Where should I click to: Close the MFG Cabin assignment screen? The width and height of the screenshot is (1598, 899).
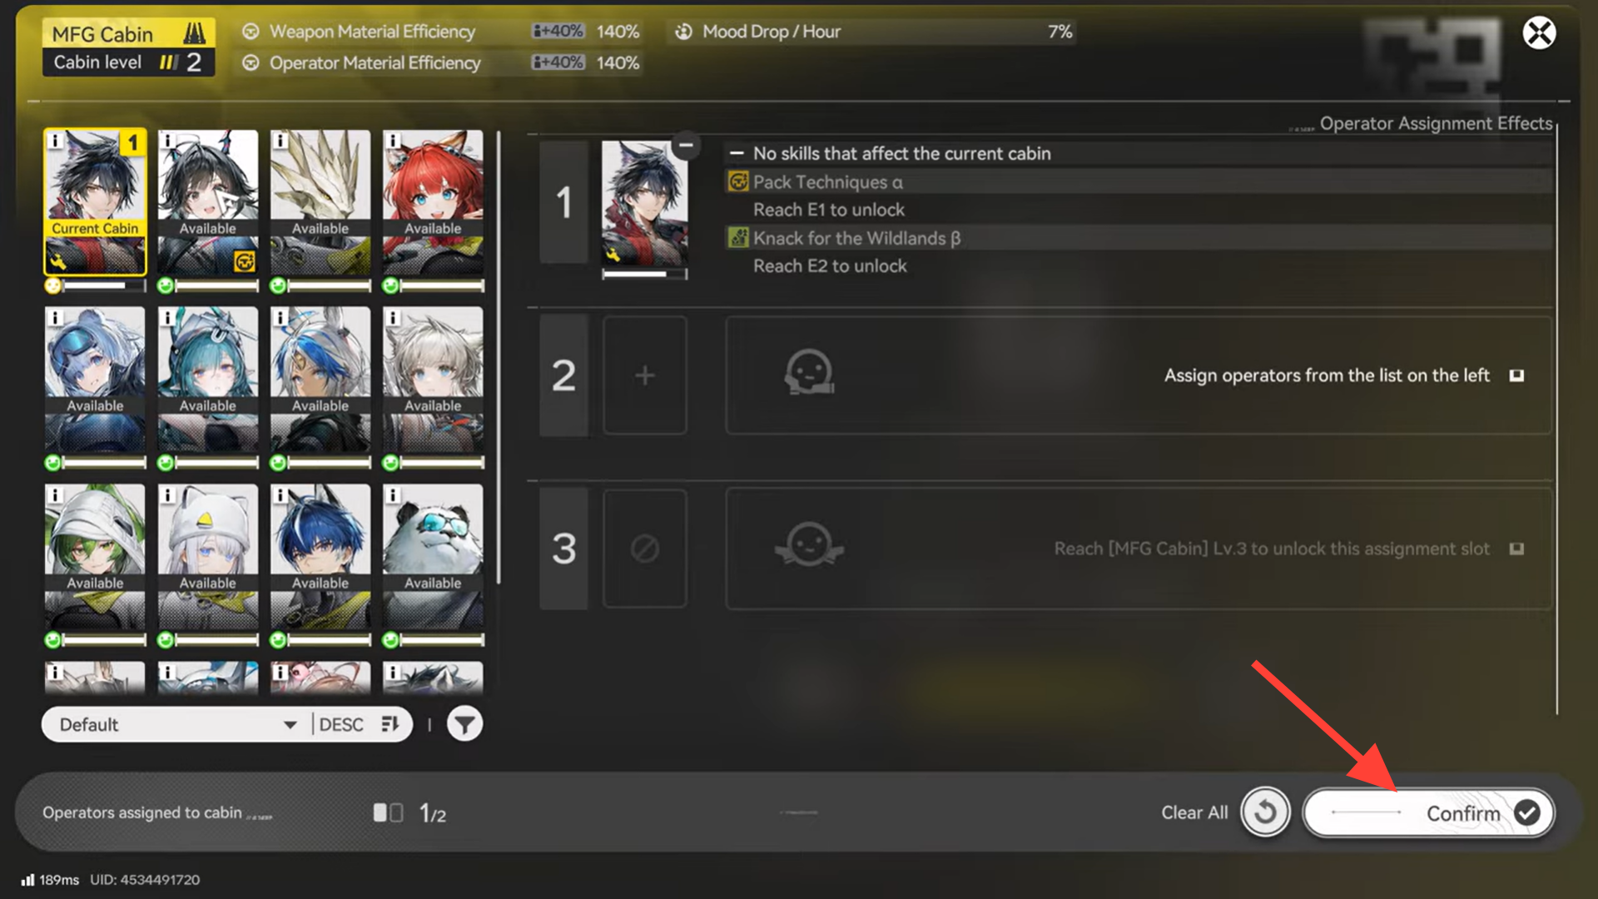point(1539,33)
